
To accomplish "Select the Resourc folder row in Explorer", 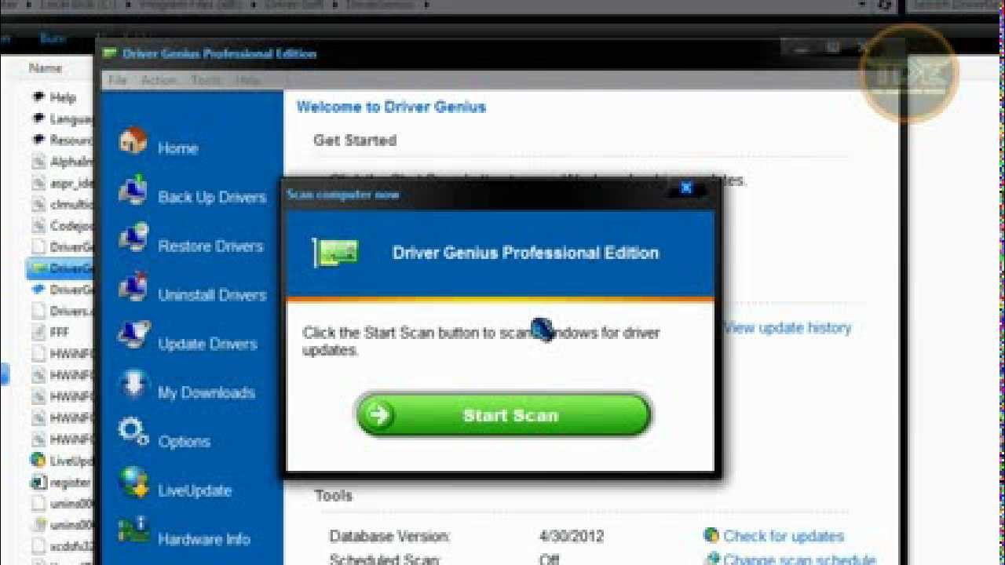I will click(61, 140).
